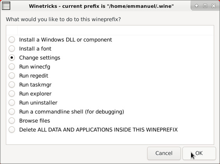Close the Winetricks dialog window

tap(214, 6)
